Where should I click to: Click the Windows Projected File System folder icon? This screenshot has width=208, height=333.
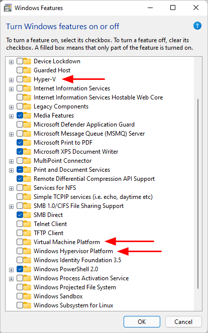click(27, 287)
